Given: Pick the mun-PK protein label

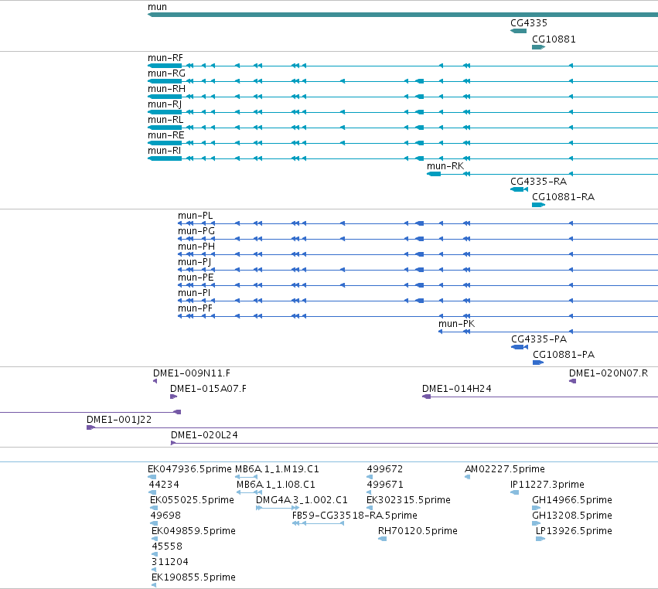Looking at the screenshot, I should click(x=456, y=323).
